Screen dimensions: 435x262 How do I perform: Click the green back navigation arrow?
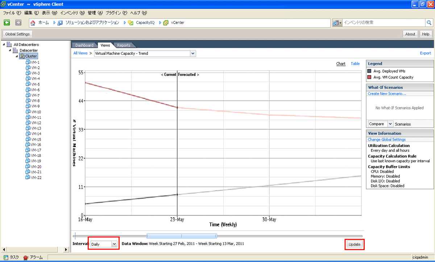click(7, 22)
